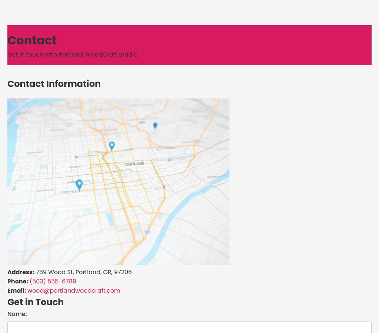Click the Get in Touch heading
This screenshot has height=333, width=379.
click(x=36, y=302)
